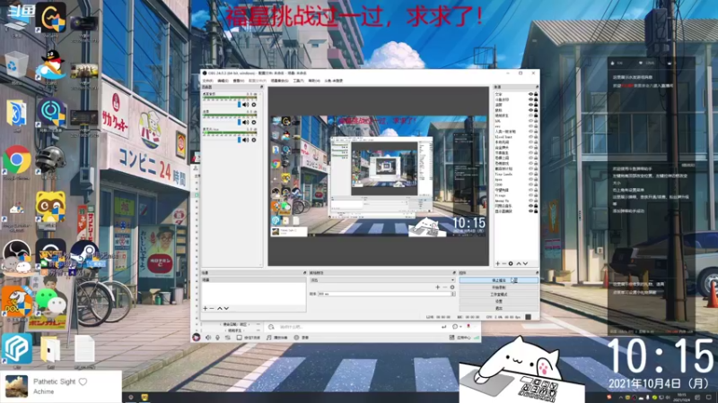
Task: Toggle visibility eye of the Blood hunt source
Action: (530, 137)
